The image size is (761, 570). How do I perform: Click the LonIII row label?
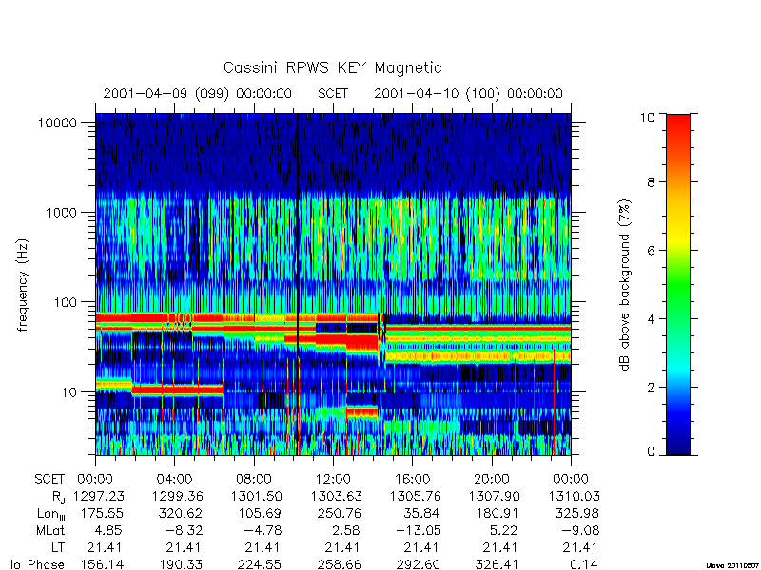pos(50,514)
